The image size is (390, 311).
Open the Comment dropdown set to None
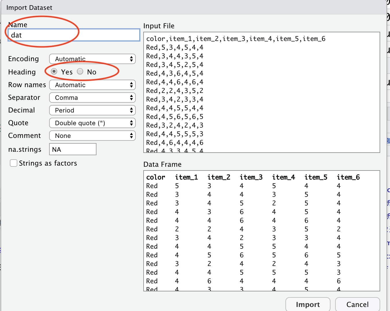(x=92, y=136)
